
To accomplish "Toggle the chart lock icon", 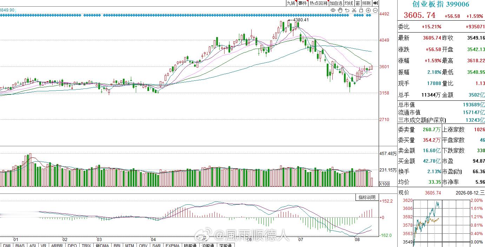I will coord(361,10).
